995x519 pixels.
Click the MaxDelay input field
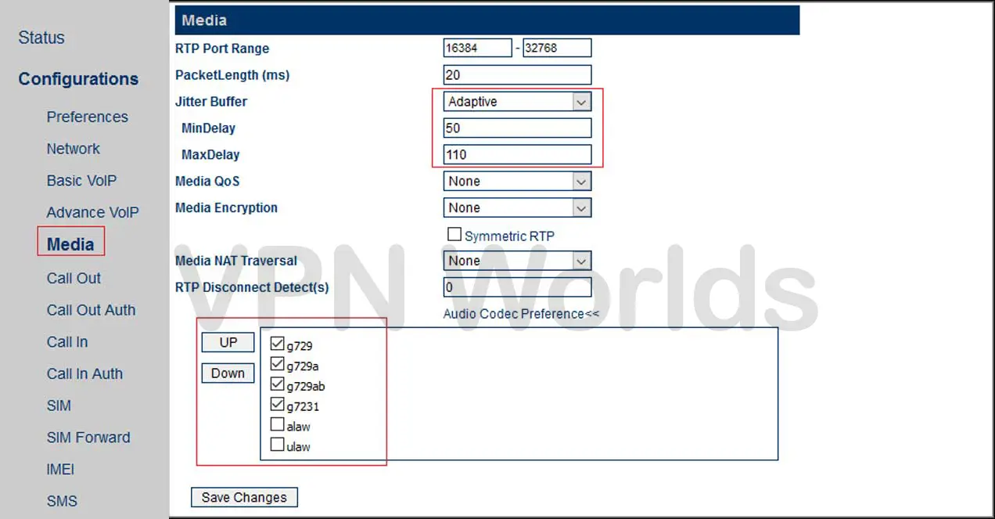(517, 154)
